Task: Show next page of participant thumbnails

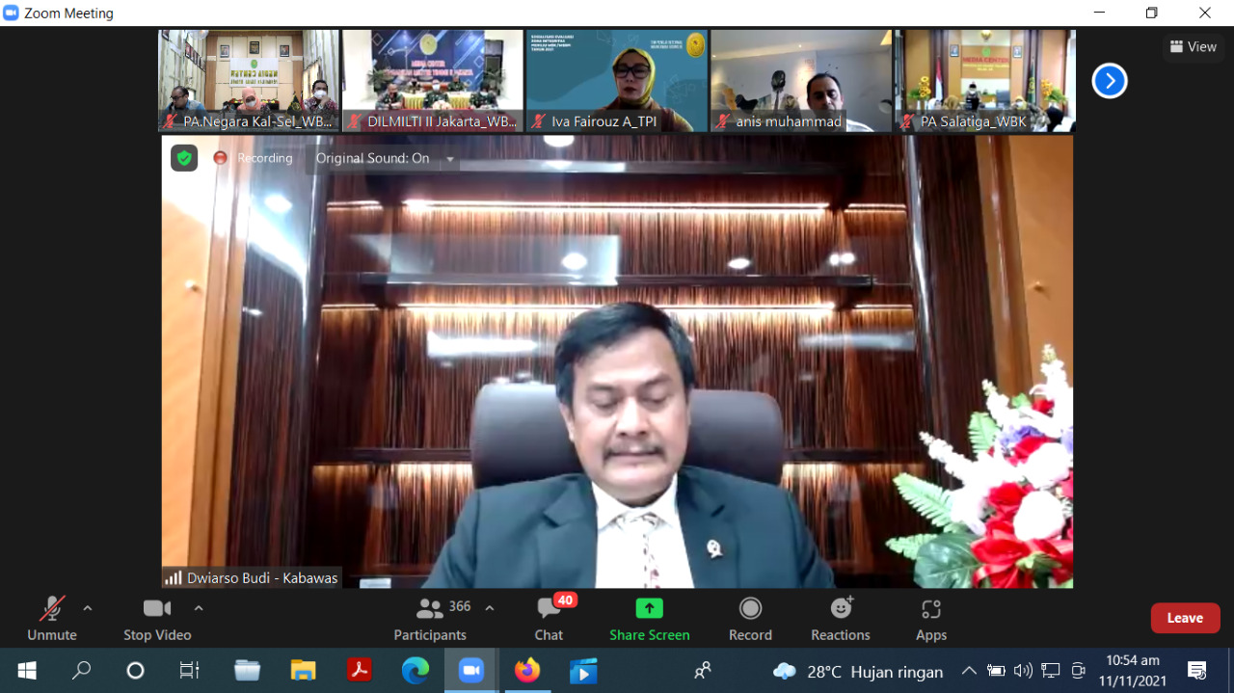Action: click(x=1110, y=81)
